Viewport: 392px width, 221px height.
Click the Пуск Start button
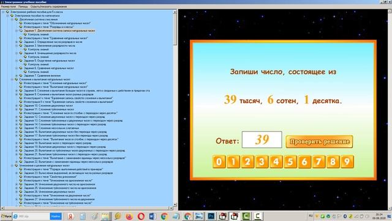(6, 216)
